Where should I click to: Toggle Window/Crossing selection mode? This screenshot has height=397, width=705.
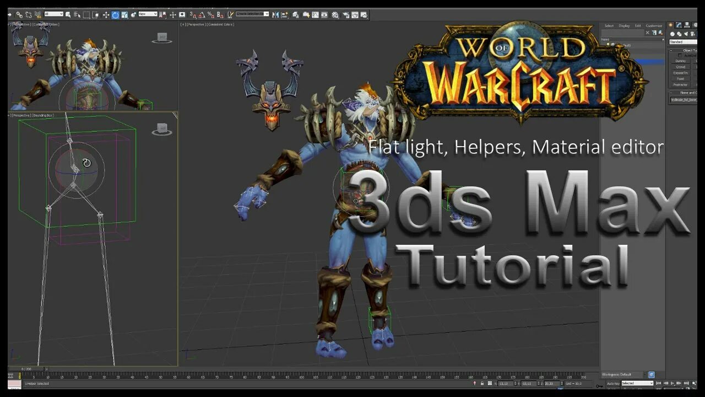tap(95, 15)
